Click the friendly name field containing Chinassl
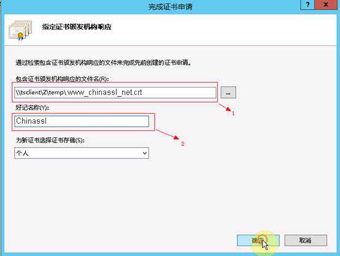Viewport: 340px width, 256px height. (x=82, y=121)
